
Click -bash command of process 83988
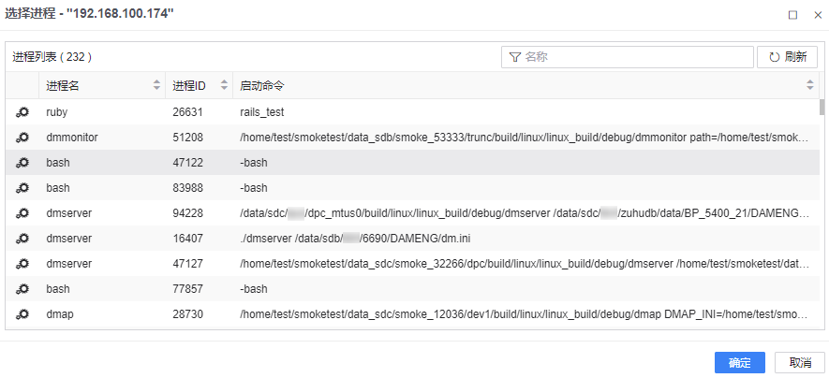coord(253,188)
